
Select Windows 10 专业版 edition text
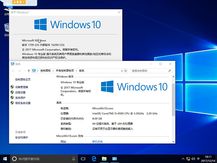[72, 82]
